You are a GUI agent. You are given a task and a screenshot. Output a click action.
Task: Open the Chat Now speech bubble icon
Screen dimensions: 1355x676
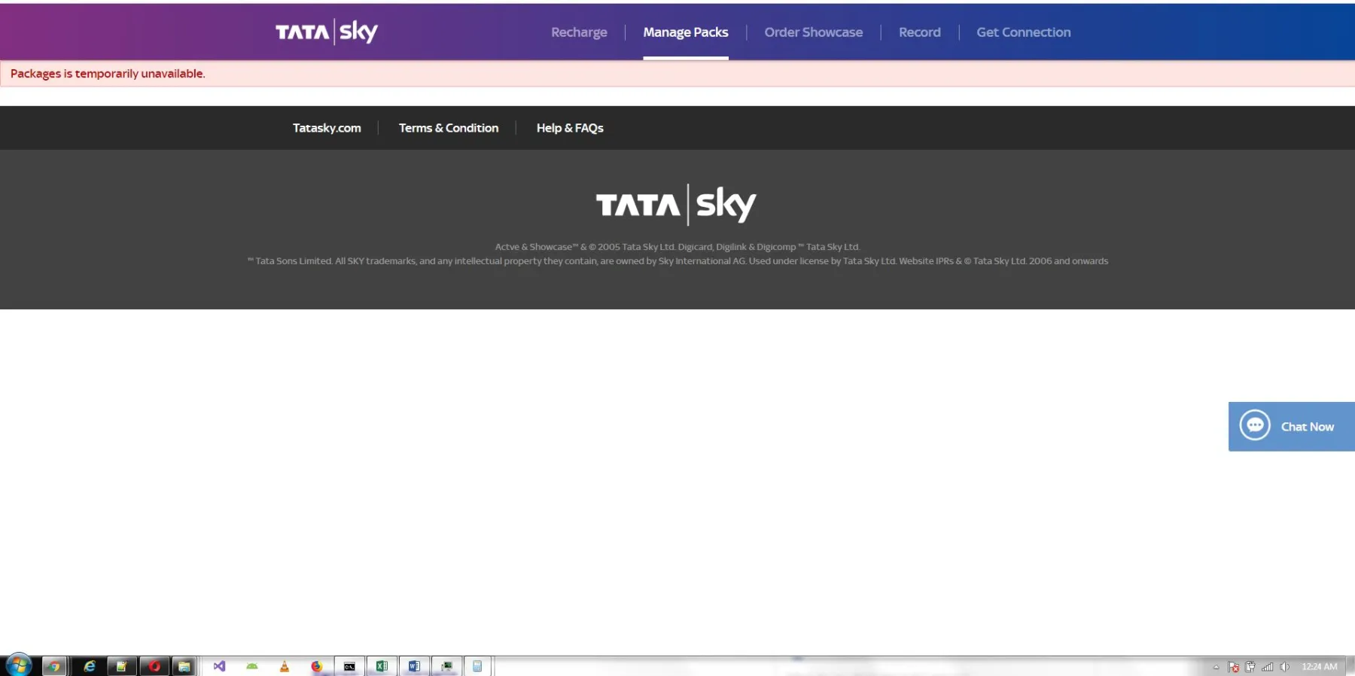[x=1255, y=426]
